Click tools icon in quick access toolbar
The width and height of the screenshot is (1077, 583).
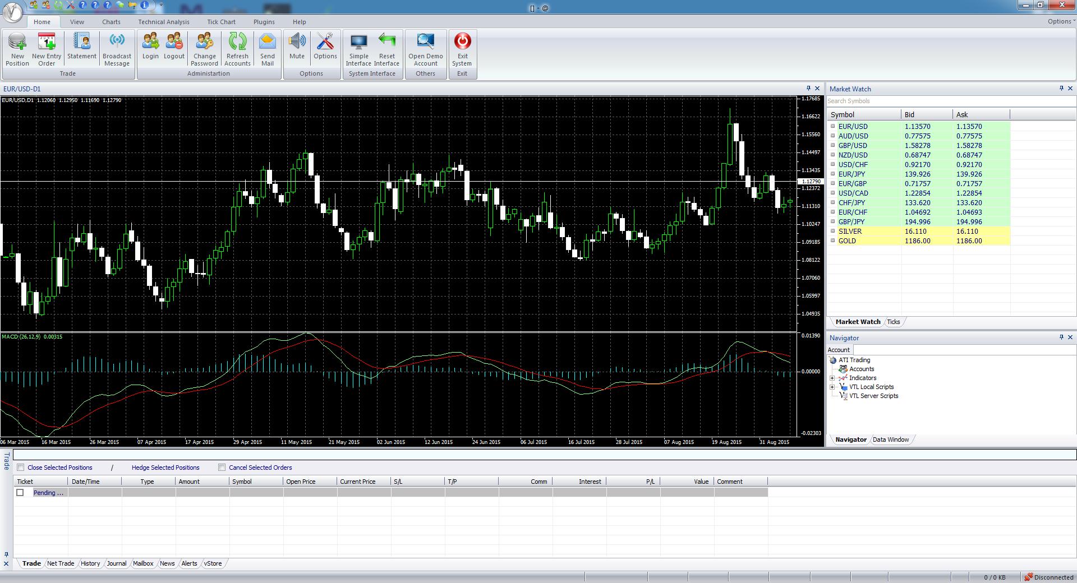click(x=71, y=4)
